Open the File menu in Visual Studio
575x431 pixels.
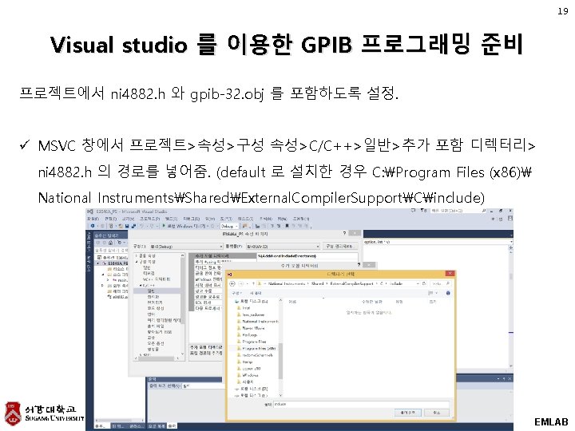coord(93,219)
